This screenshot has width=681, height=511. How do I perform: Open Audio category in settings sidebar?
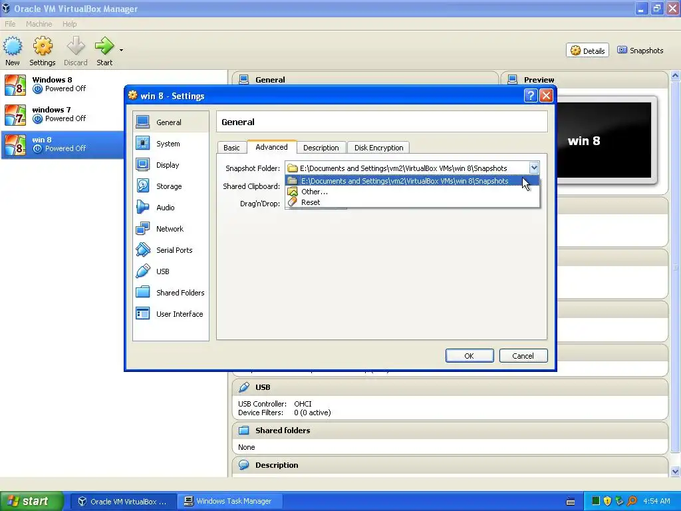[171, 208]
